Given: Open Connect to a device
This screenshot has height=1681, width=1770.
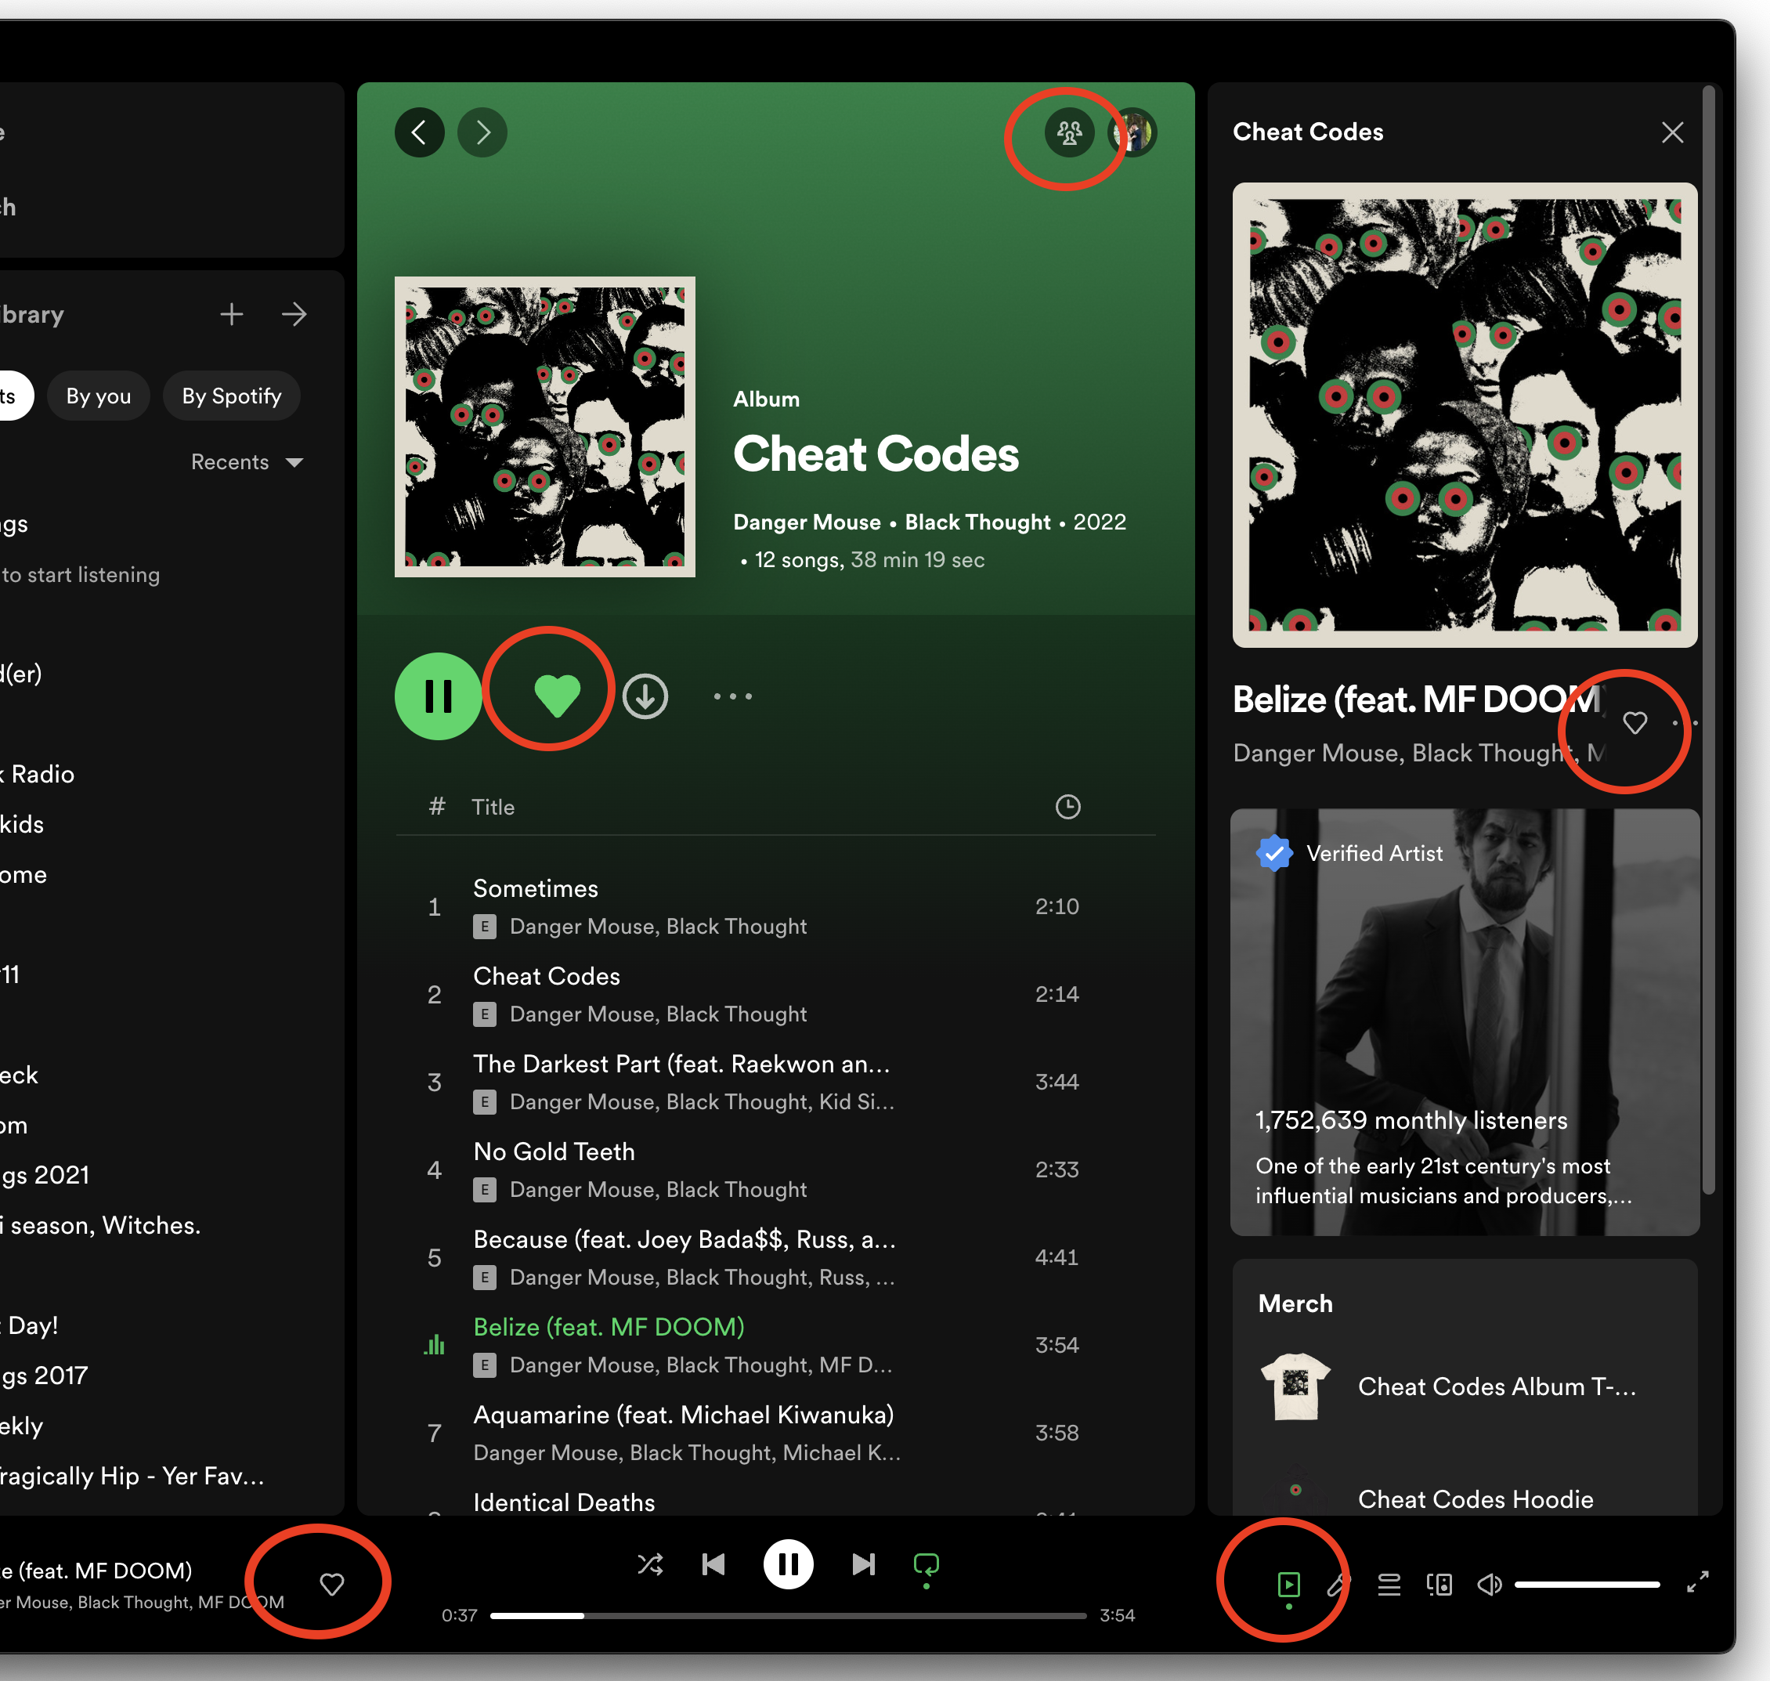Looking at the screenshot, I should click(1439, 1584).
